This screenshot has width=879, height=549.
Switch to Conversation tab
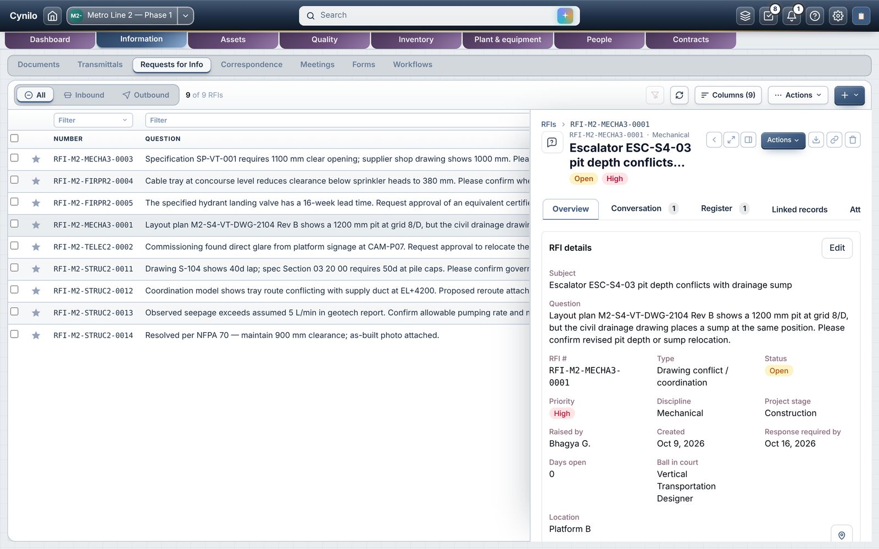coord(644,209)
